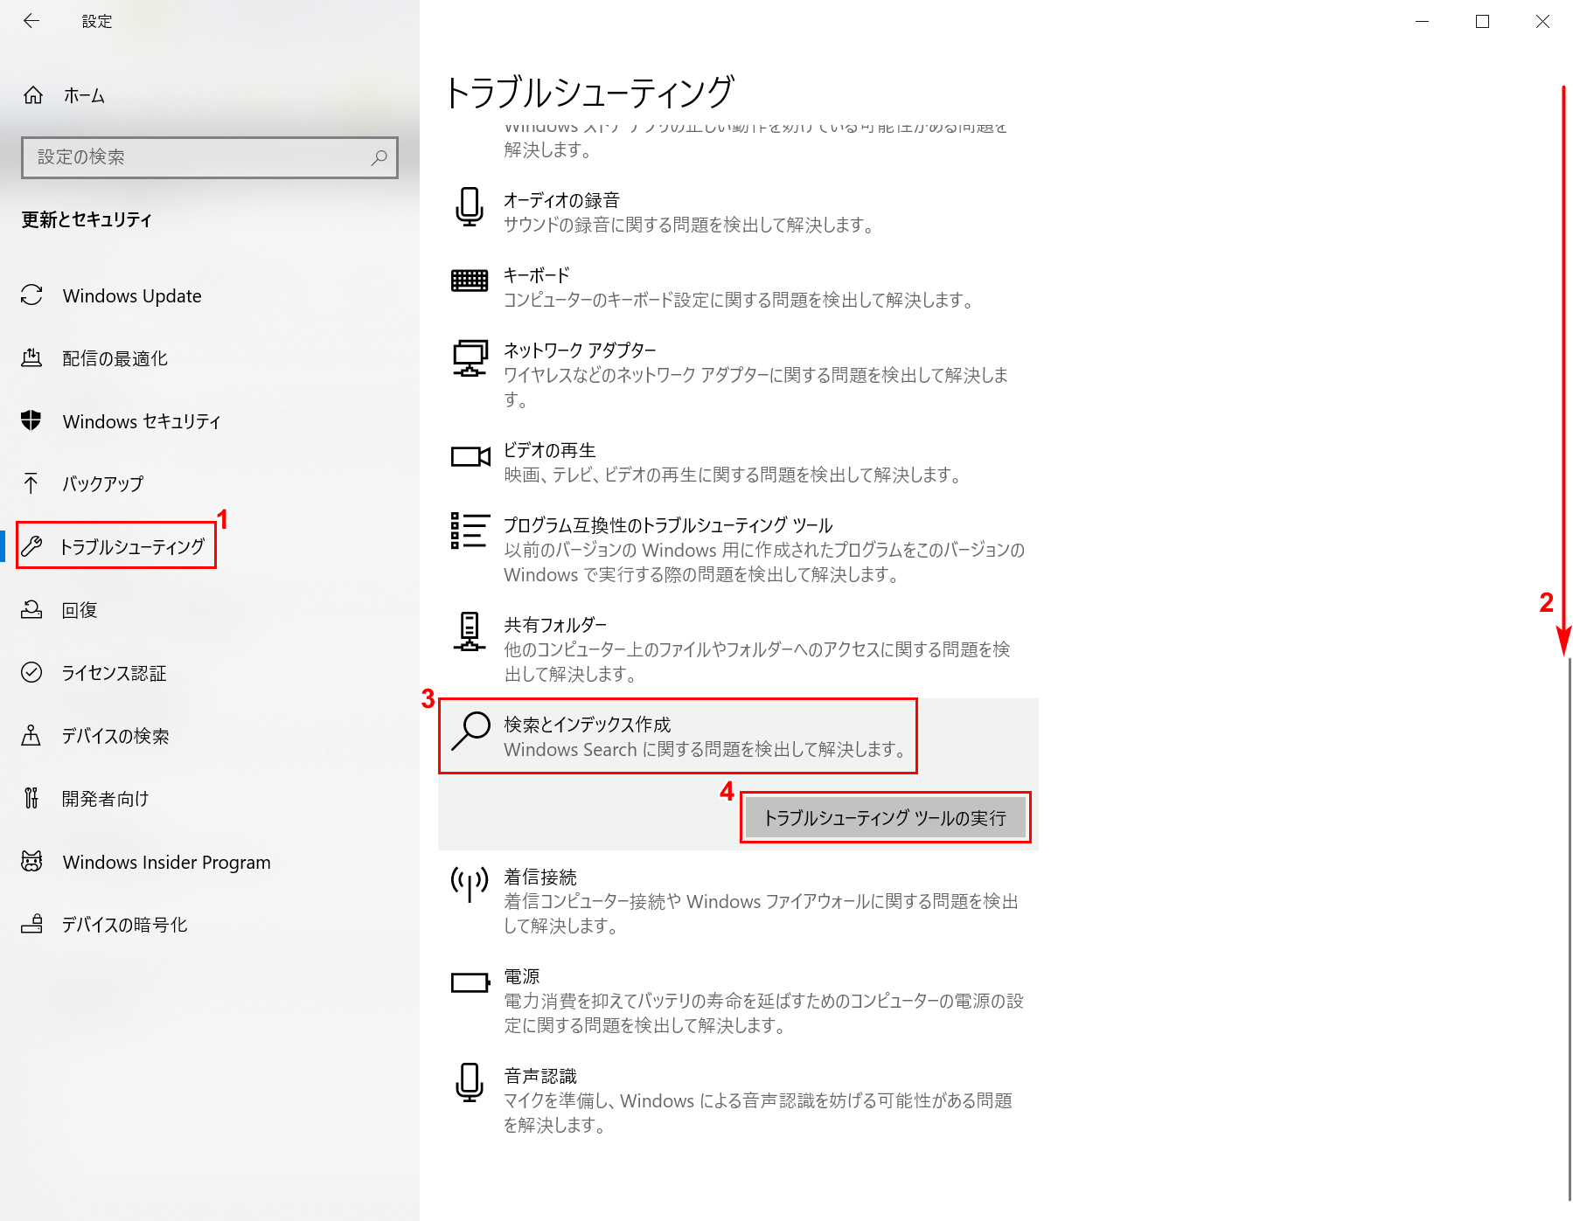Click the video camera icon for ビデオの再生

[x=470, y=456]
